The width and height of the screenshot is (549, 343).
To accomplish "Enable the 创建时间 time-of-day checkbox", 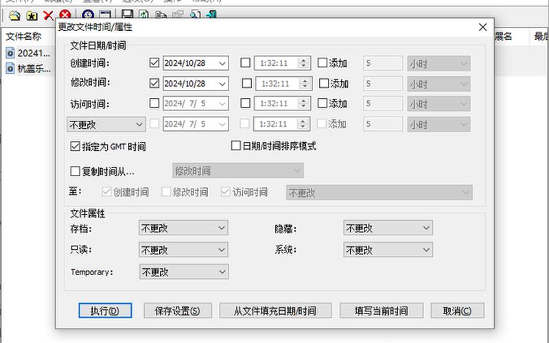I will [246, 62].
